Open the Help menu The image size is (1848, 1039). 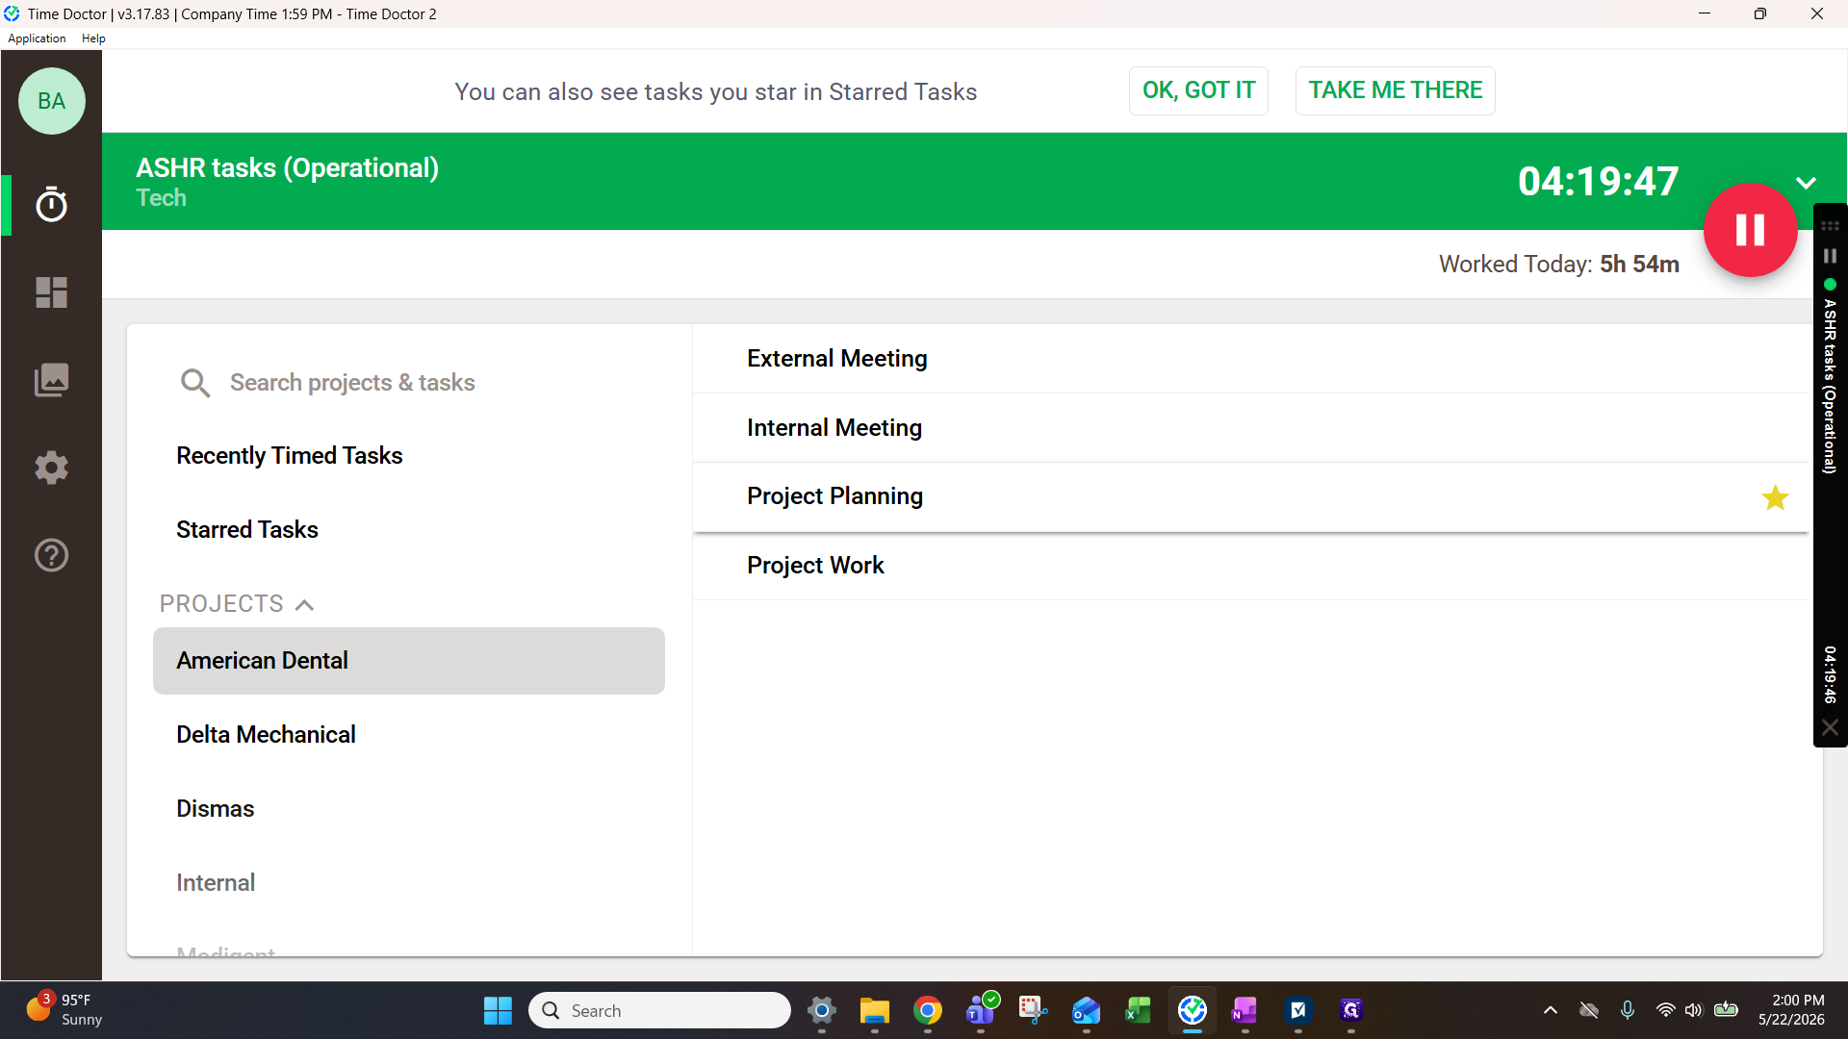[x=93, y=38]
